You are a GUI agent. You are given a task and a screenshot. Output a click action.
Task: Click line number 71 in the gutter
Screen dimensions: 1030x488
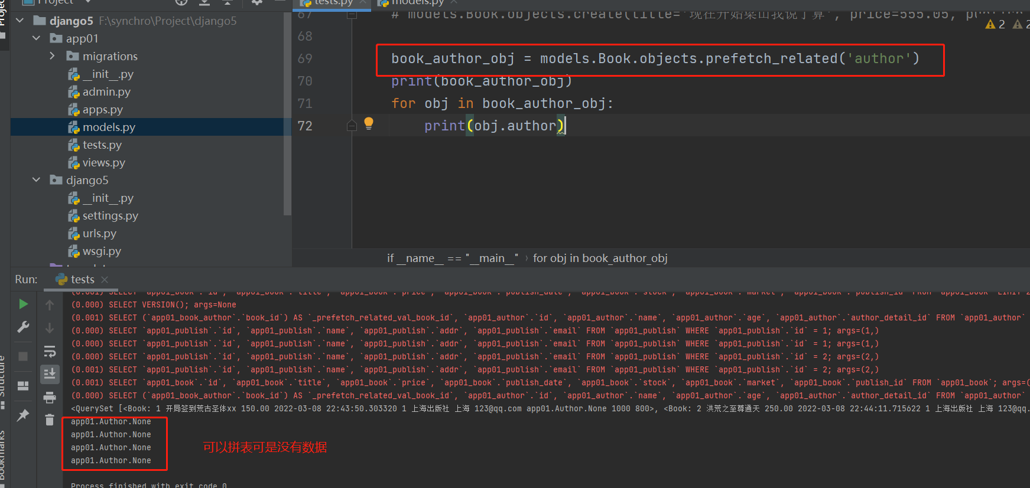(305, 104)
